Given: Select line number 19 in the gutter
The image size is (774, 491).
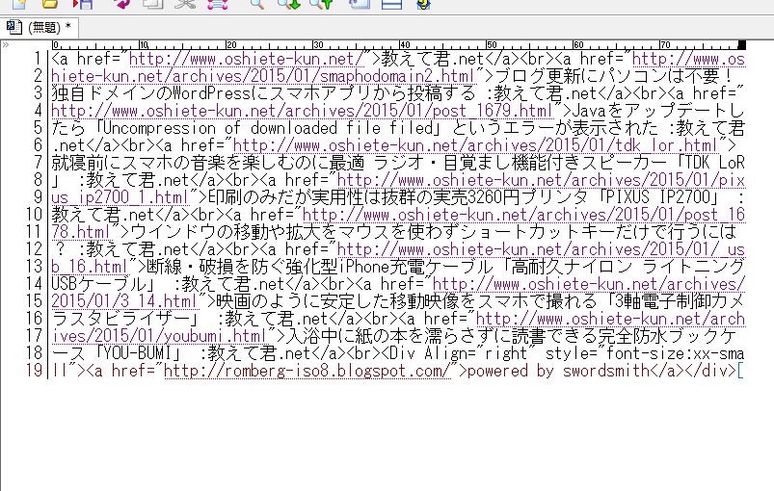Looking at the screenshot, I should pos(34,371).
